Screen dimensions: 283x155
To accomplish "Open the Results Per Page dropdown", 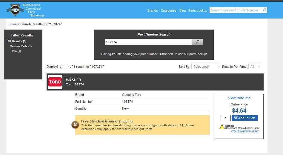I will (255, 67).
